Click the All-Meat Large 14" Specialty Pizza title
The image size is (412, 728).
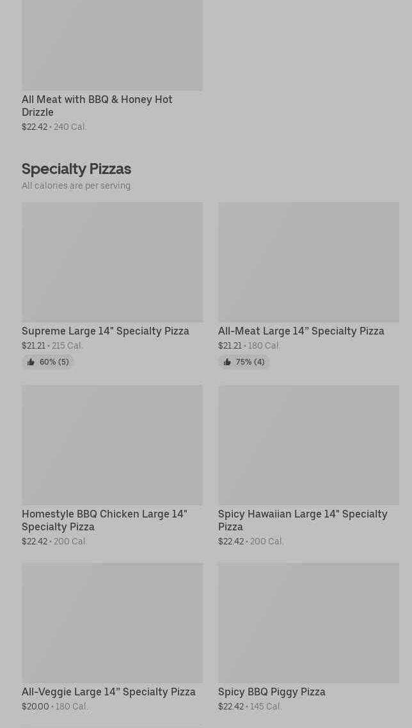coord(301,331)
